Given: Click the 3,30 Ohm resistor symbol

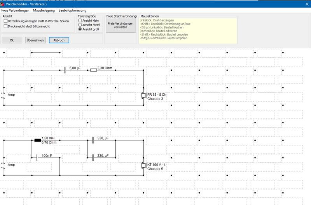Looking at the screenshot, I should pos(93,70).
